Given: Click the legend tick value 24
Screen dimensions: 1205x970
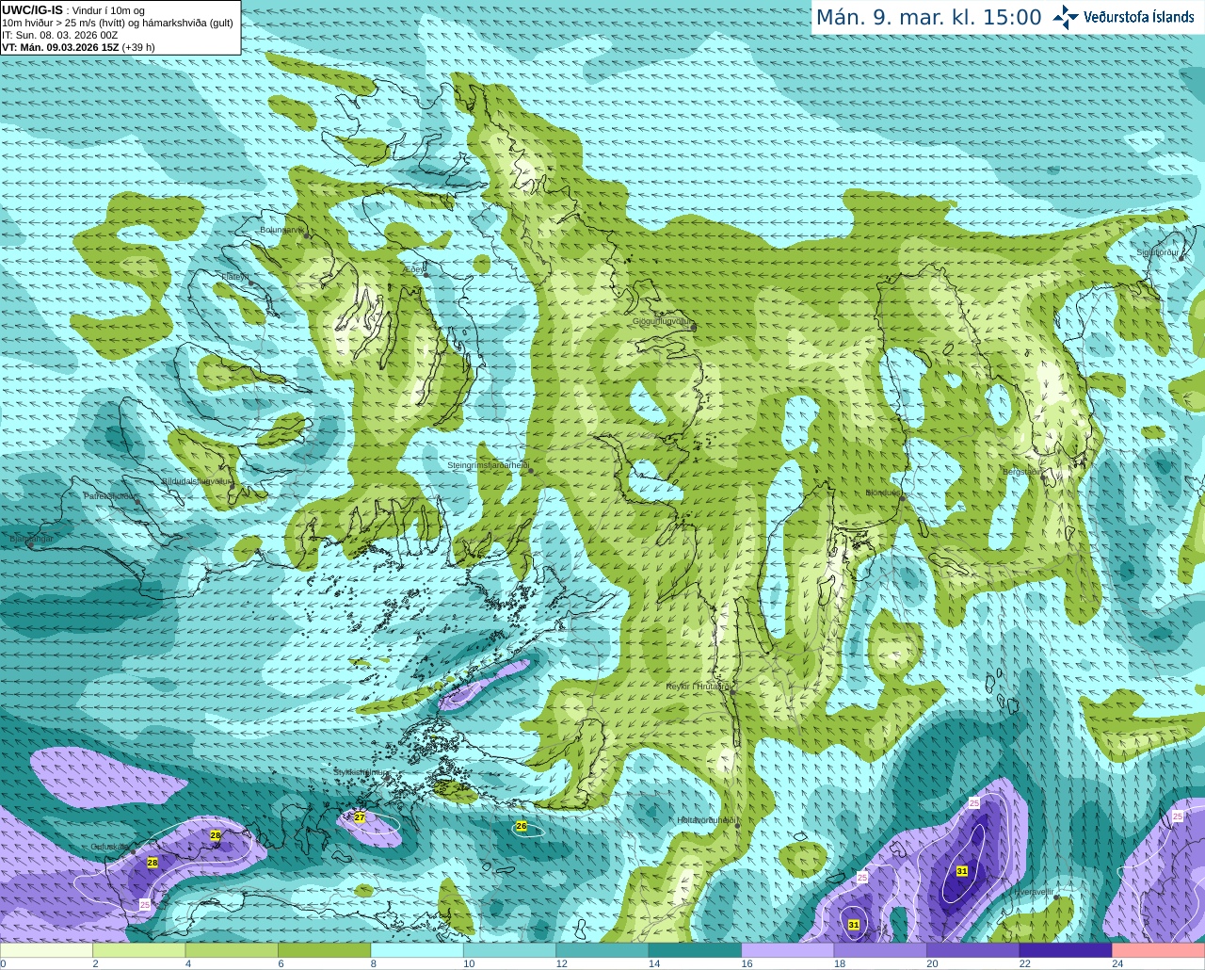Looking at the screenshot, I should 1117,963.
